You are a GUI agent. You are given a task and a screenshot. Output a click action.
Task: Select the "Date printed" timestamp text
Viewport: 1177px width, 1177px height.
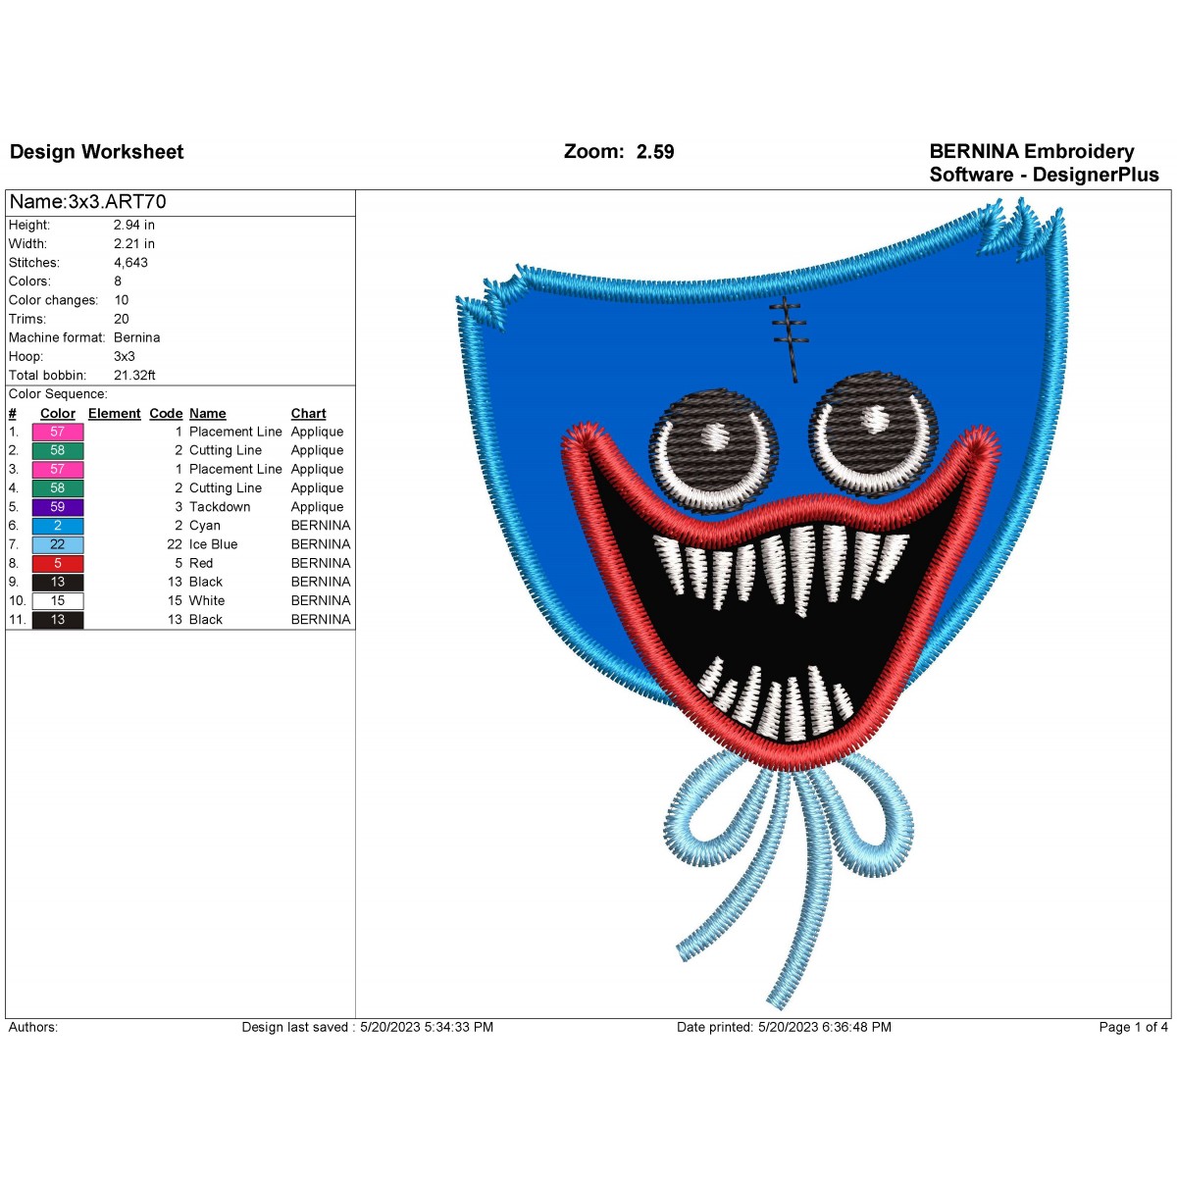[x=785, y=1027]
